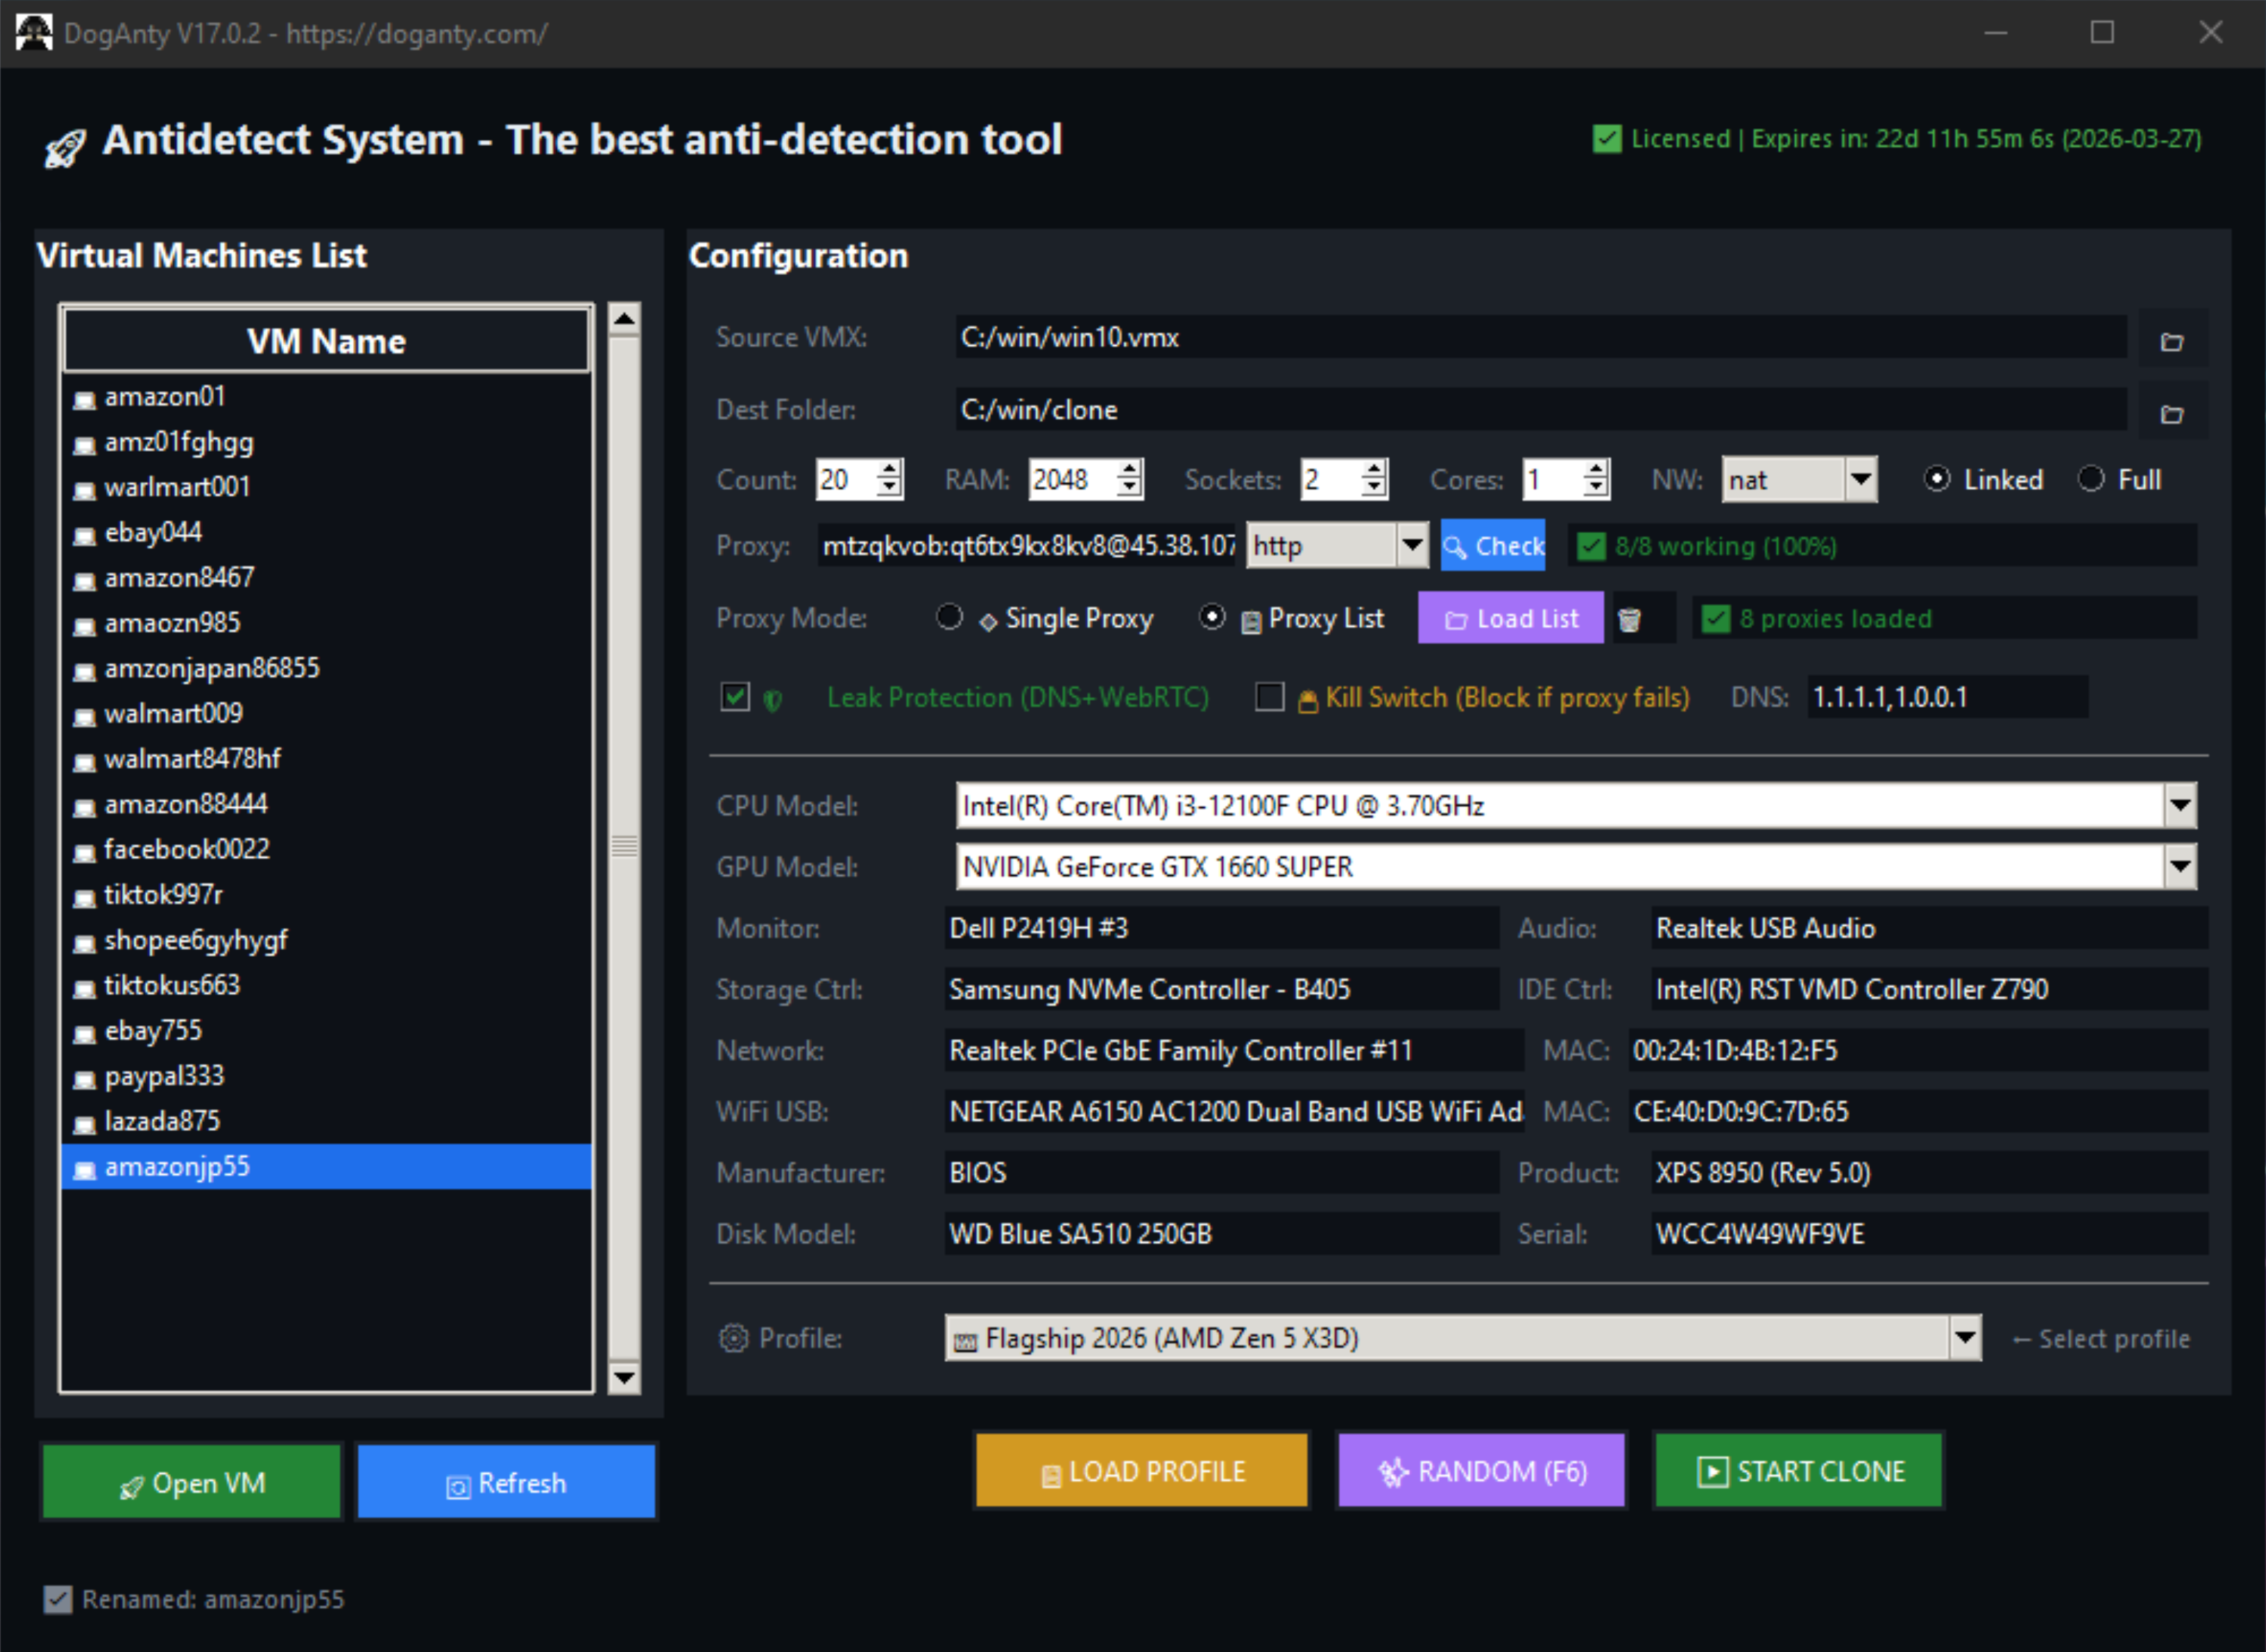Select the Full clone radio option
2266x1652 pixels.
coord(2091,480)
